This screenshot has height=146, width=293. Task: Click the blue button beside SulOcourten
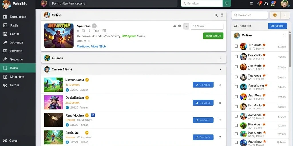[x=278, y=26]
